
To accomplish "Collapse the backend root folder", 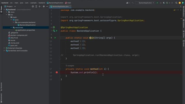I will 4,10.
